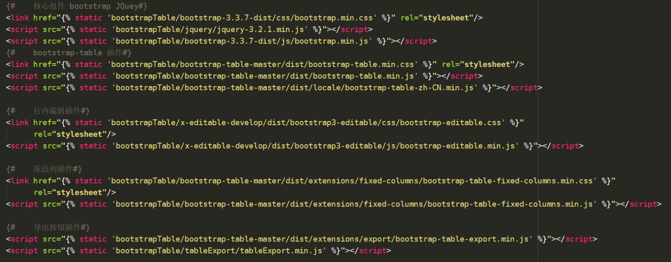
Task: Click the 'bootstrap-table-export.min.js' path string
Action: click(322, 239)
